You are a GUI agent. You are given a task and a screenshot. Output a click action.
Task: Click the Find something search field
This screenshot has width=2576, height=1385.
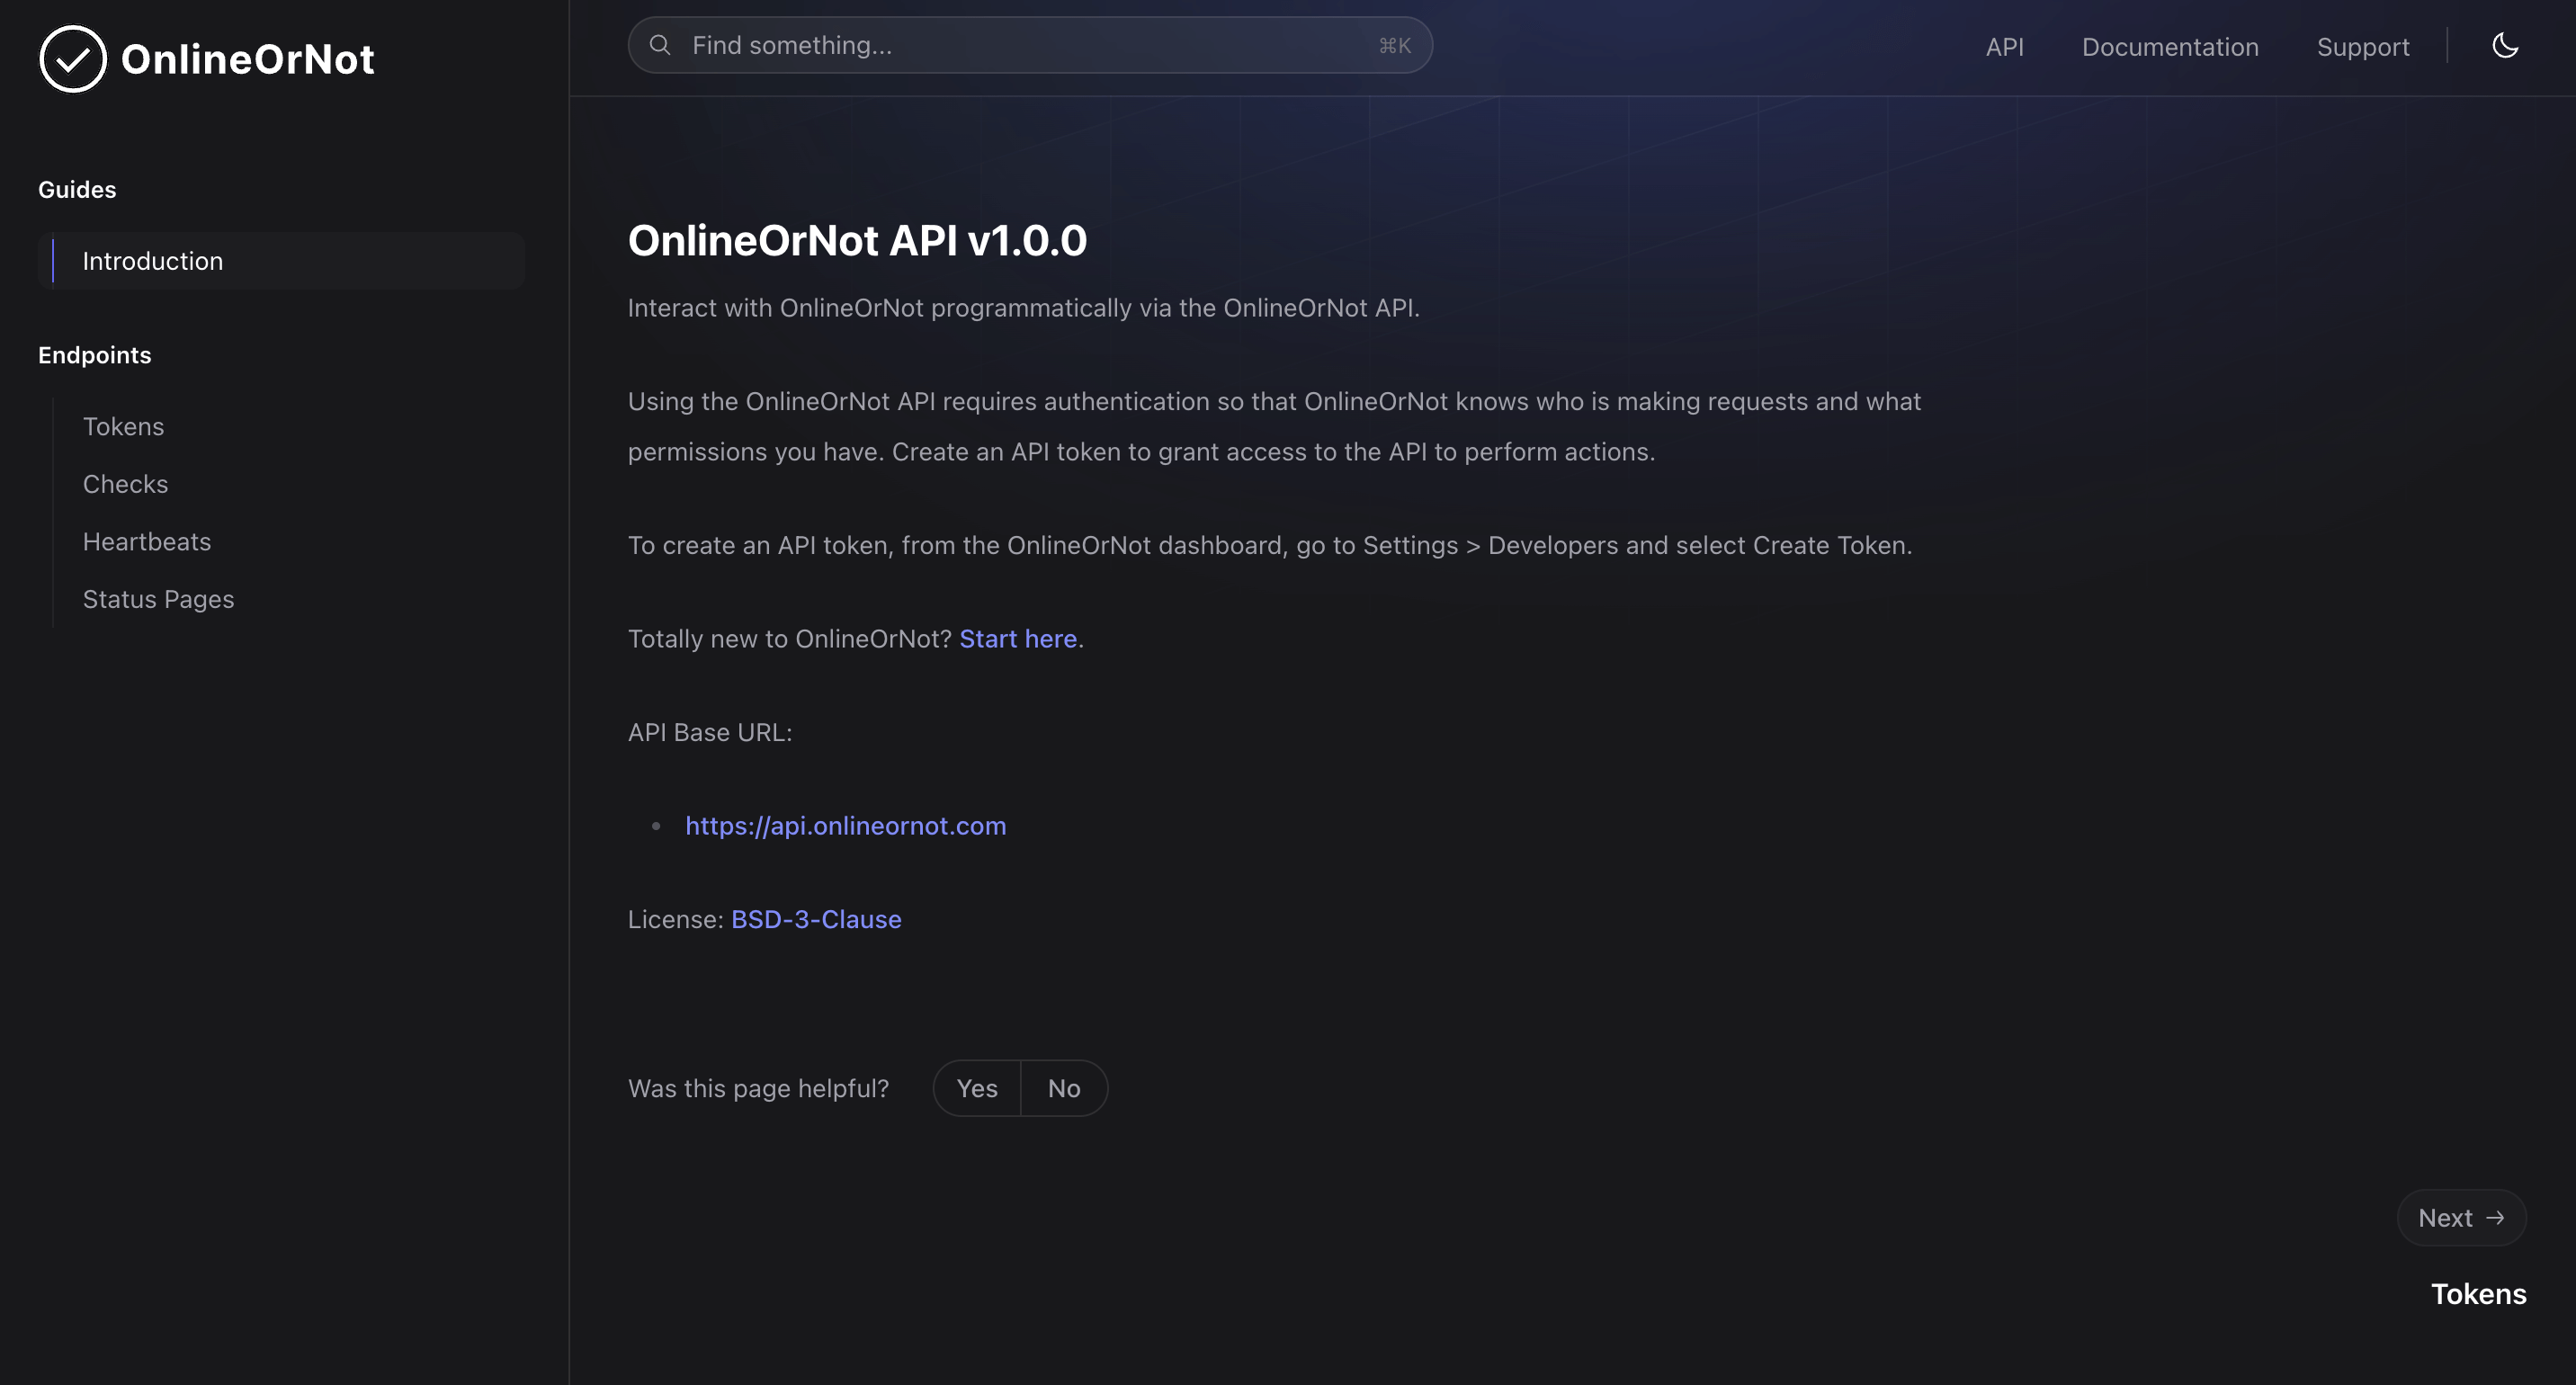[1030, 45]
